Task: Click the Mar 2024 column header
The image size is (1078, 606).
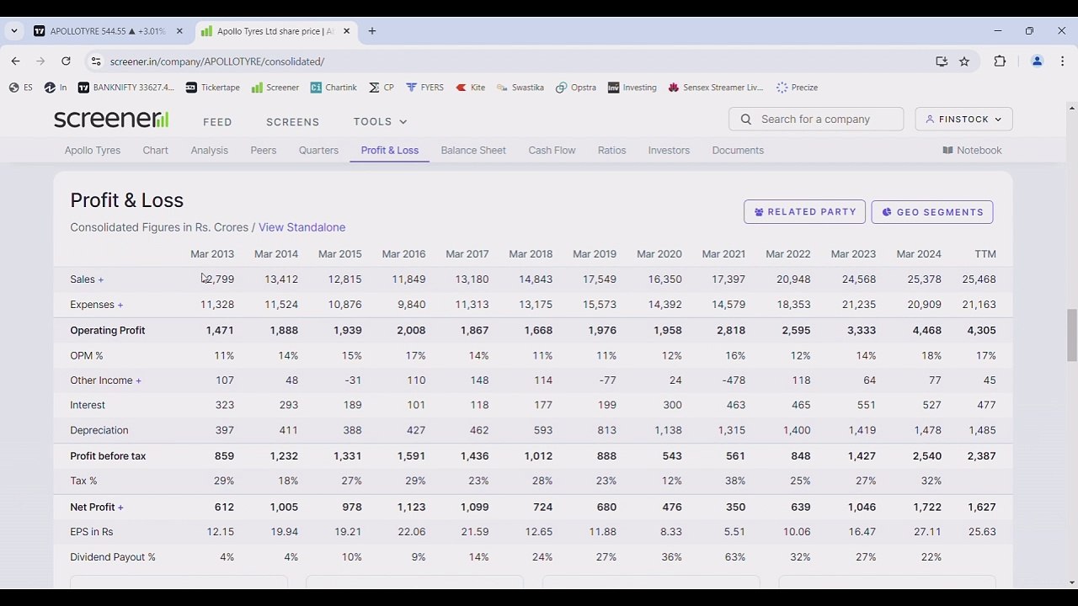Action: (919, 254)
